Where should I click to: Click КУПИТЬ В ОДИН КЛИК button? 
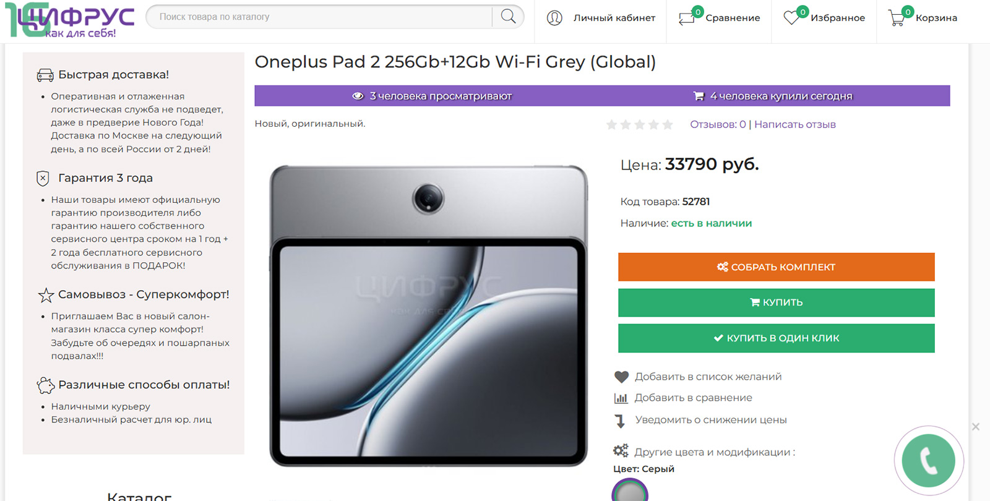pyautogui.click(x=776, y=338)
